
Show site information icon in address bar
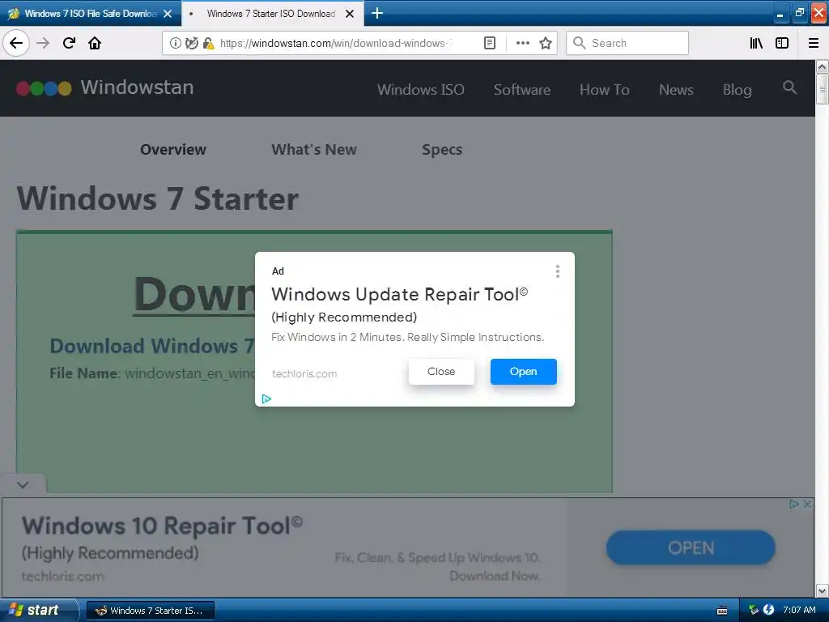pyautogui.click(x=176, y=43)
